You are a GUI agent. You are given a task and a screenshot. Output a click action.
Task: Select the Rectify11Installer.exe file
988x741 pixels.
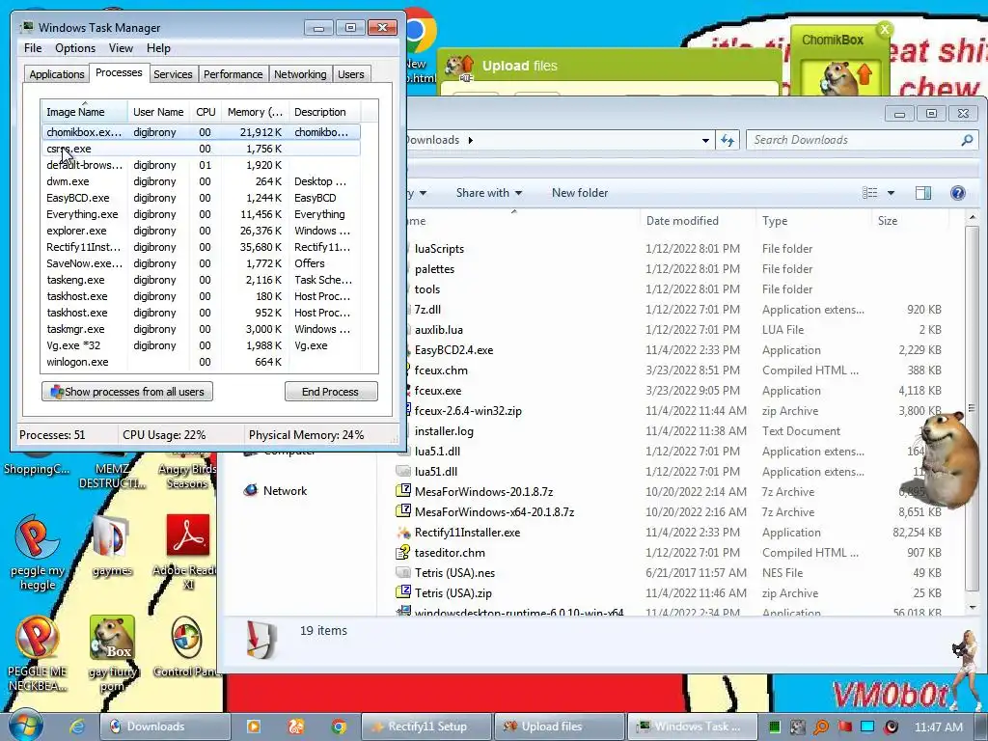click(x=468, y=533)
